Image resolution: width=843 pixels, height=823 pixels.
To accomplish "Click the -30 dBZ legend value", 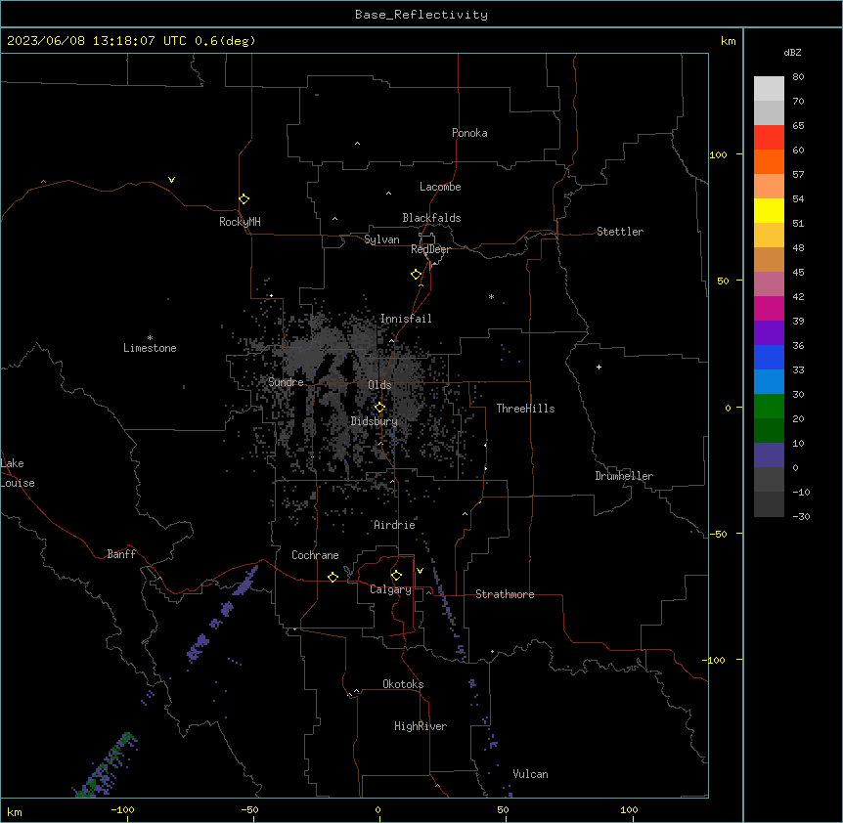I will tap(801, 516).
